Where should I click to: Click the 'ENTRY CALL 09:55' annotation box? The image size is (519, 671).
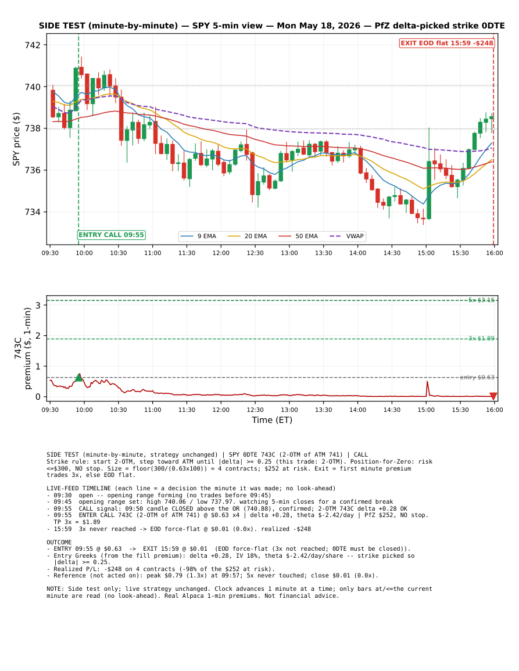click(112, 235)
